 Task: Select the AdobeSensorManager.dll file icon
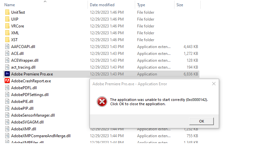7,115
